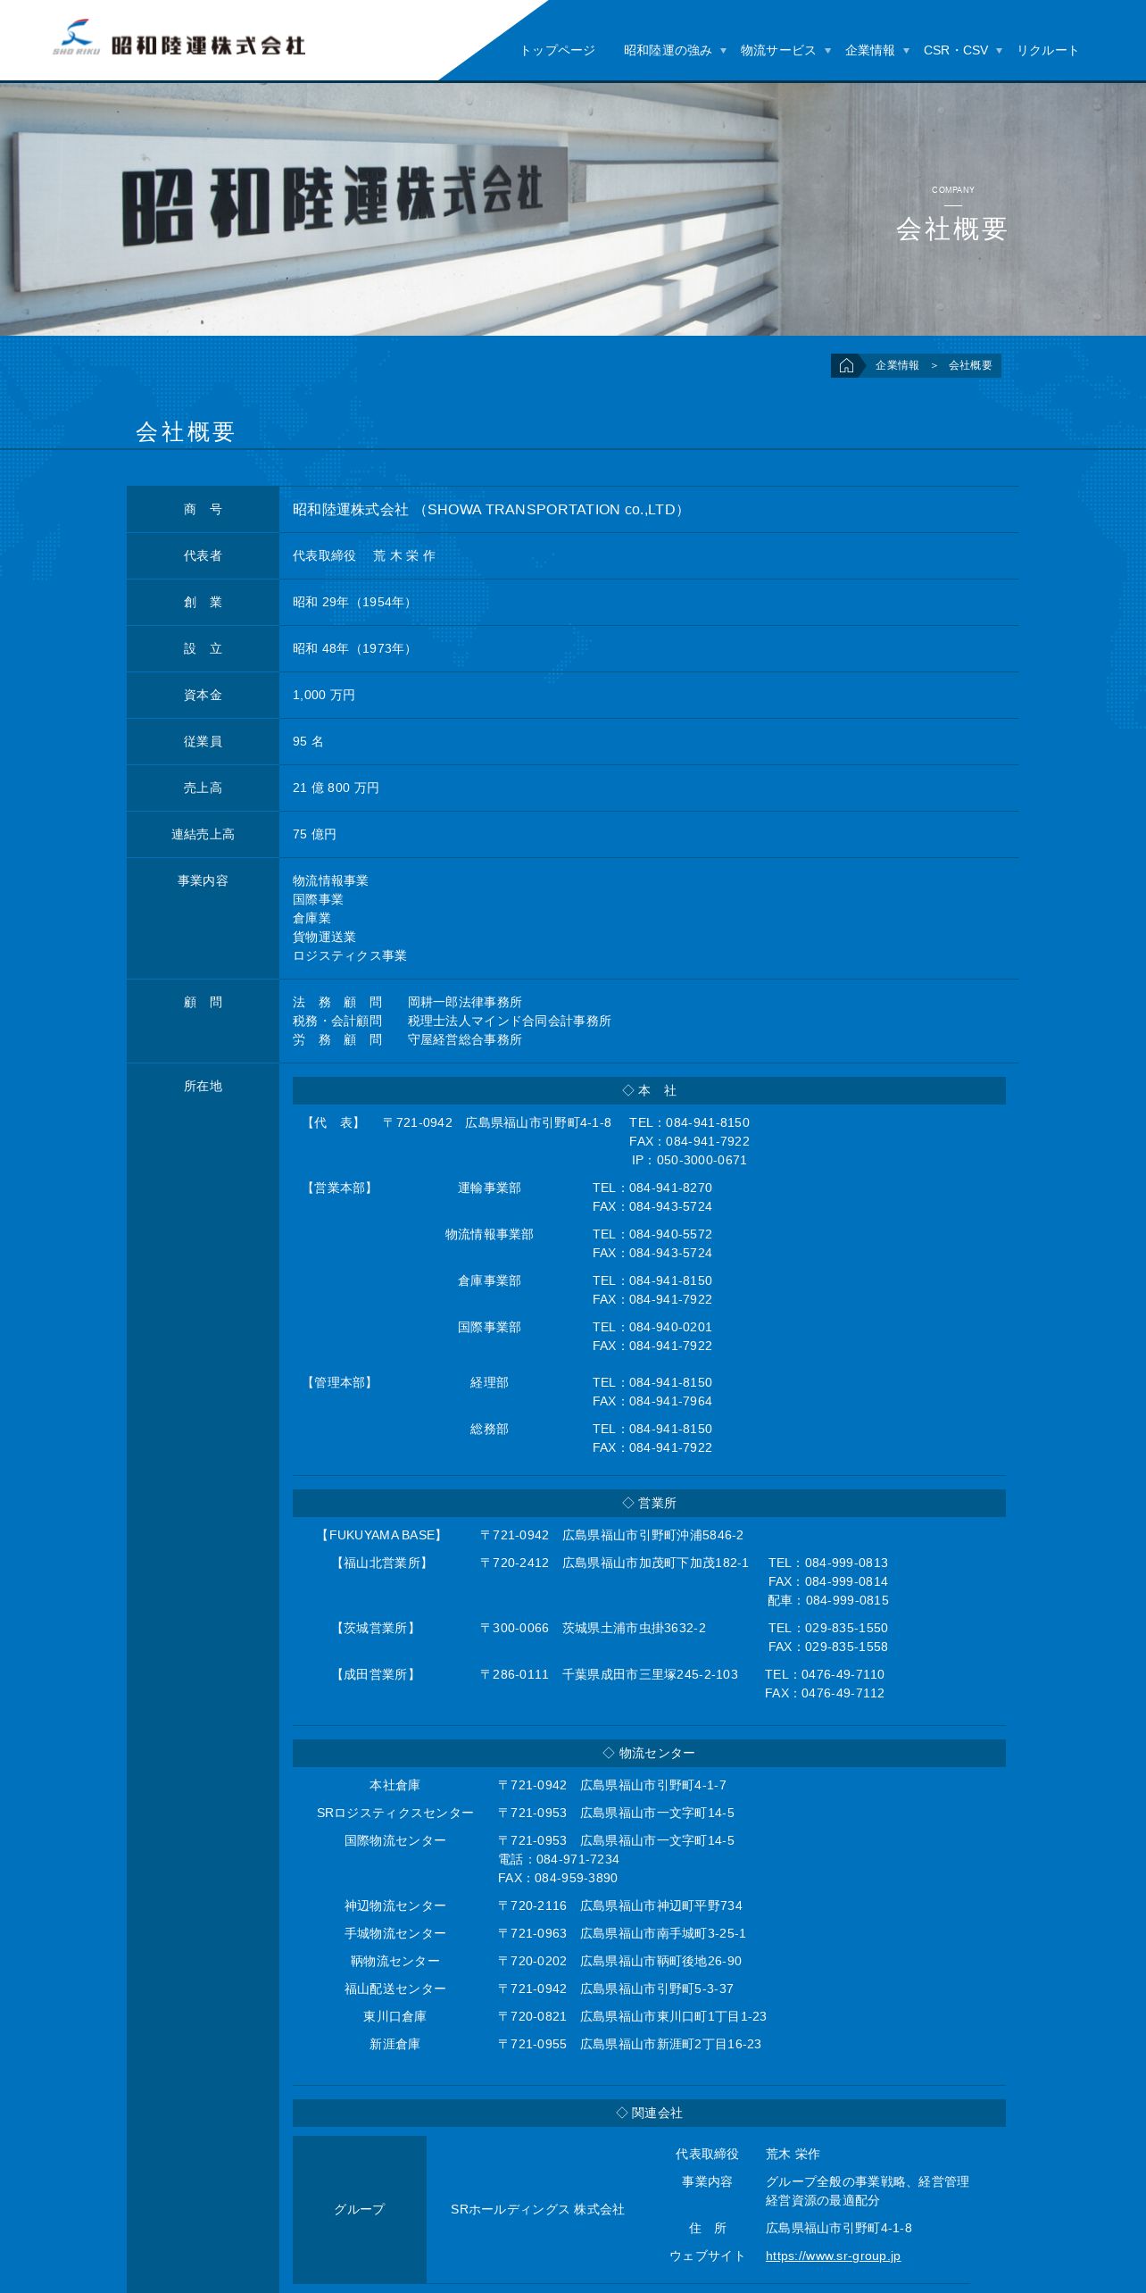Viewport: 1146px width, 2293px height.
Task: Click the 【茨城営業所】 office entry
Action: coord(375,1628)
